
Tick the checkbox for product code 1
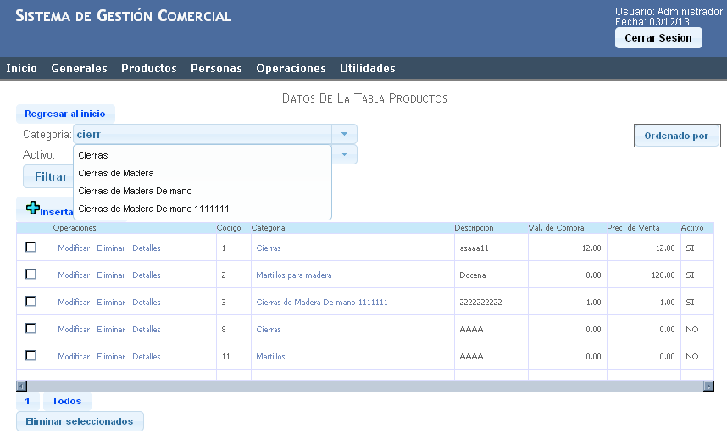(x=31, y=247)
